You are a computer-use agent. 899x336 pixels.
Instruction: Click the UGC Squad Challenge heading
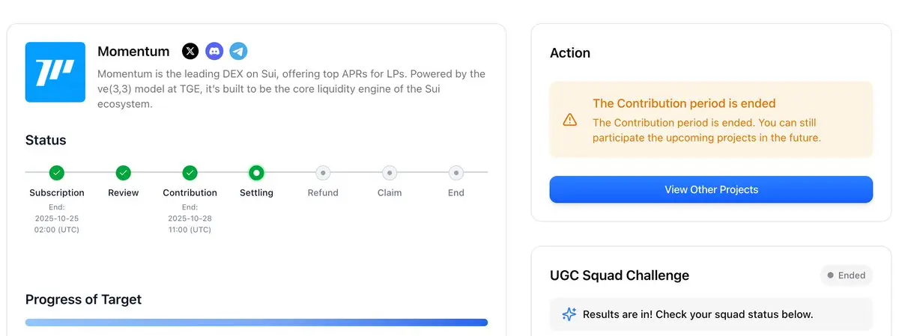619,275
